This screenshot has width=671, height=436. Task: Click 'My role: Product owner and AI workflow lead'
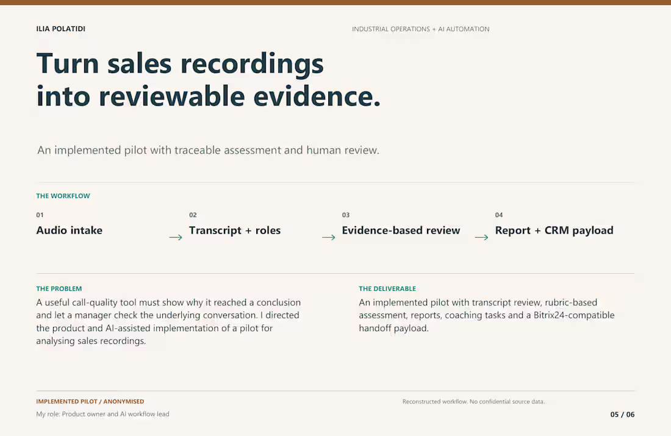point(102,414)
